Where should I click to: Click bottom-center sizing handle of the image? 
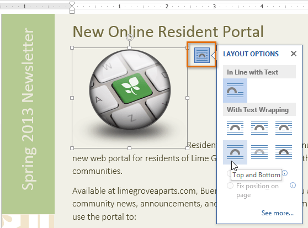pos(130,149)
